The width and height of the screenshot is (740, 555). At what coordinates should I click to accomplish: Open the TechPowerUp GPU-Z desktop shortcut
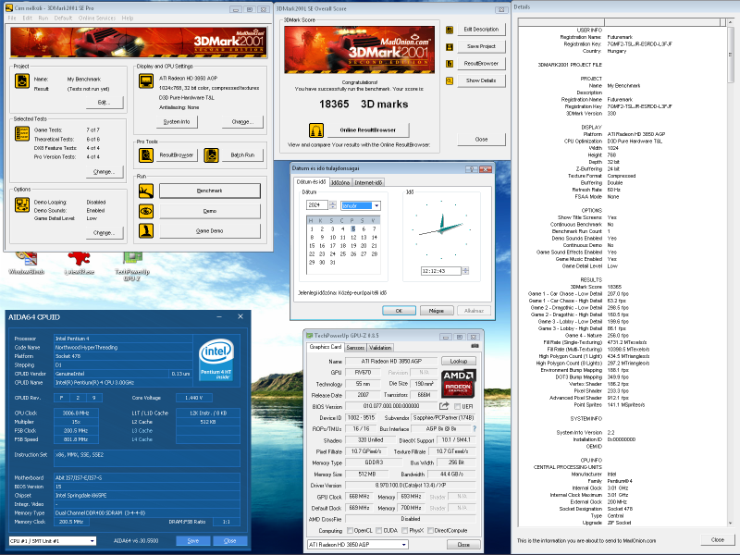[132, 265]
